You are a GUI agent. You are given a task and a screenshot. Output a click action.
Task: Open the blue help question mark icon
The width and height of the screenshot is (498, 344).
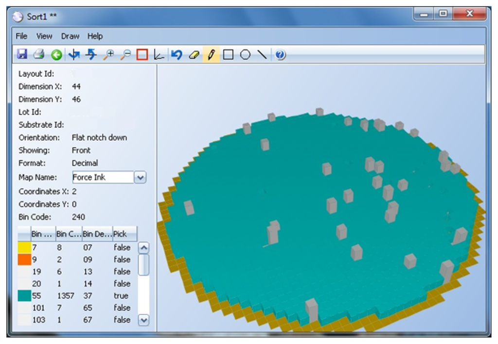coord(280,55)
